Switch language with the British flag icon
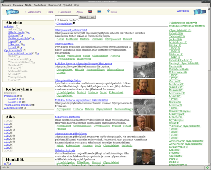This screenshot has height=170, width=211. coord(90,12)
